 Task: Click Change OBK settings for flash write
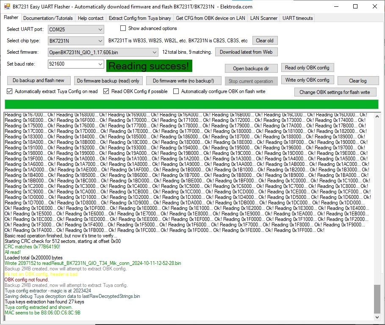click(335, 92)
